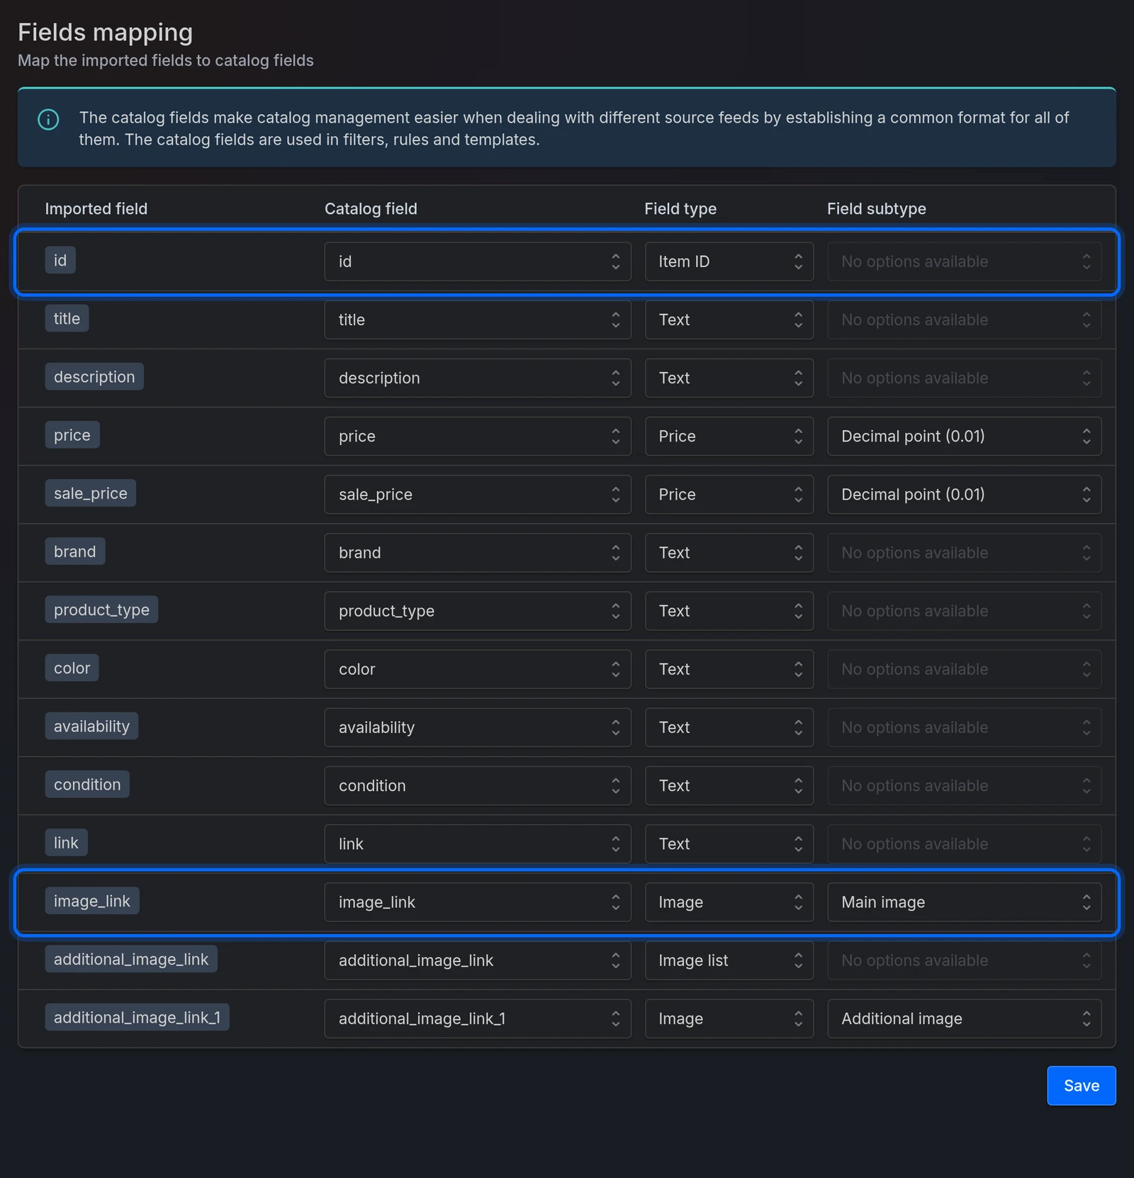
Task: Open Field type dropdown in price row
Action: pos(729,436)
